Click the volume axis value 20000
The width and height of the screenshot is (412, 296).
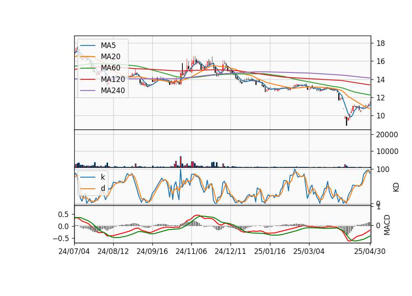[387, 135]
